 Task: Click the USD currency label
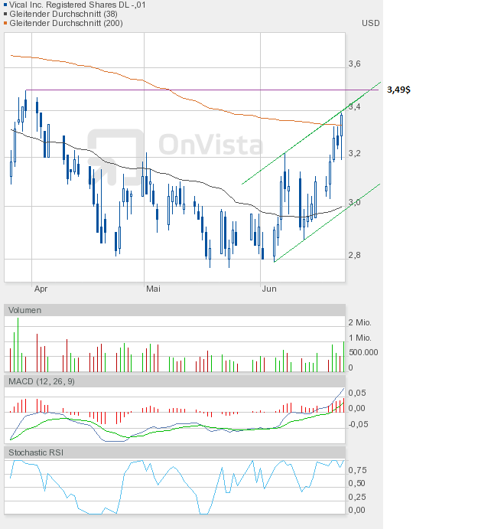(370, 23)
